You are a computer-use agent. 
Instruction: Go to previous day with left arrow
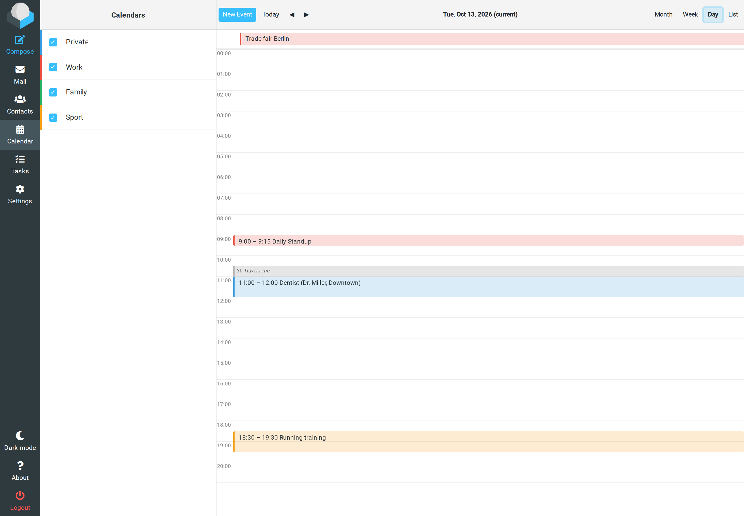tap(292, 14)
